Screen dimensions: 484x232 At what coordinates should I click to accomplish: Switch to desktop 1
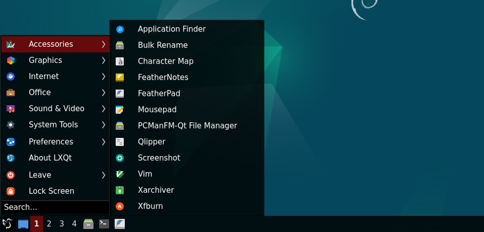36,224
